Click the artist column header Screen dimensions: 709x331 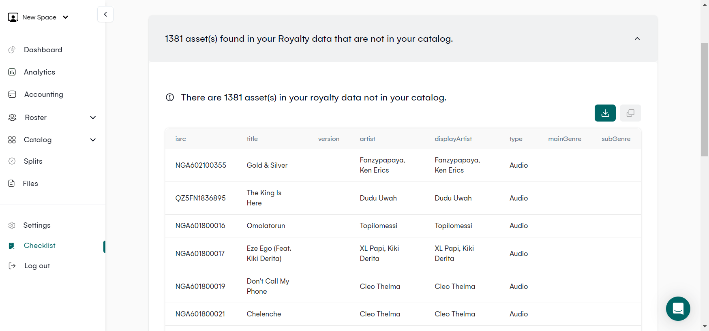tap(368, 139)
